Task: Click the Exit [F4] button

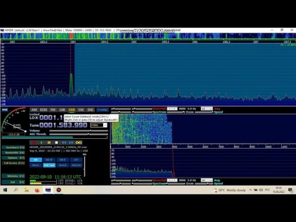Action: (x=13, y=182)
